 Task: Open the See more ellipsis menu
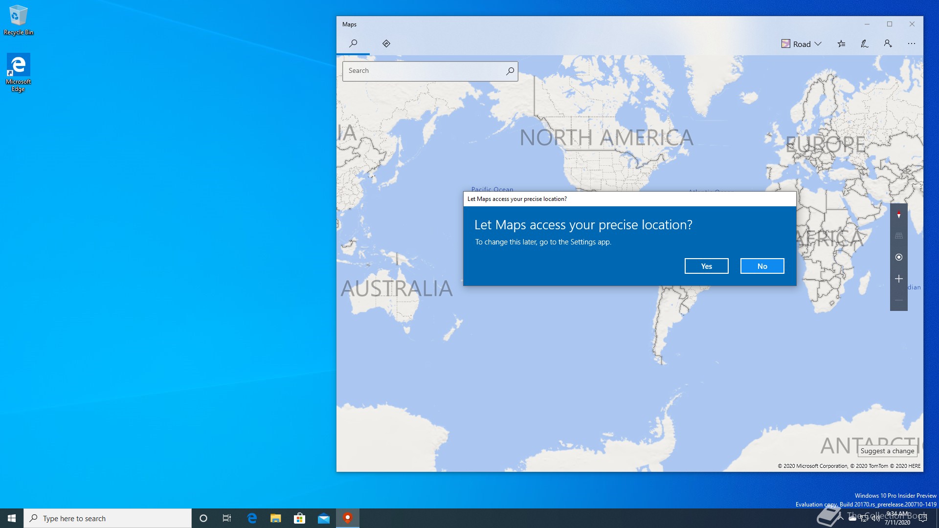(912, 44)
